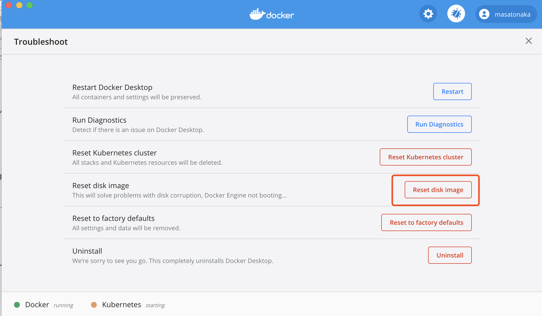Viewport: 542px width, 316px height.
Task: Select the Reset to factory defaults button
Action: 426,222
